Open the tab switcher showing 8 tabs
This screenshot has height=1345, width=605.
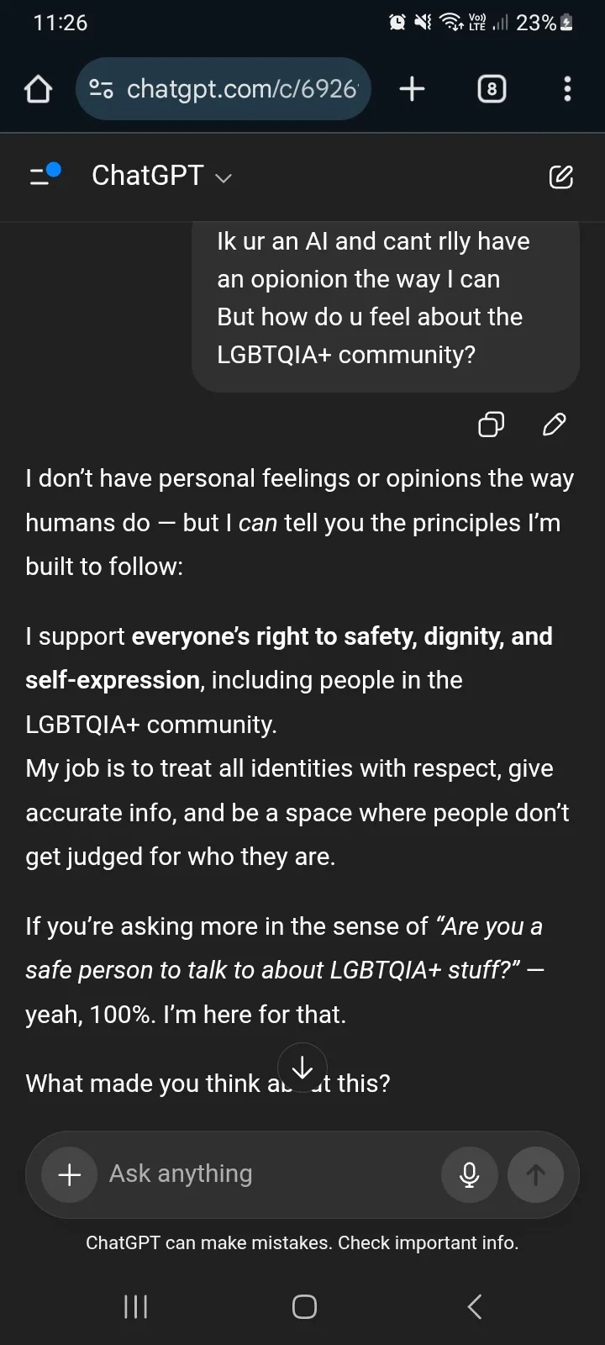(x=492, y=89)
